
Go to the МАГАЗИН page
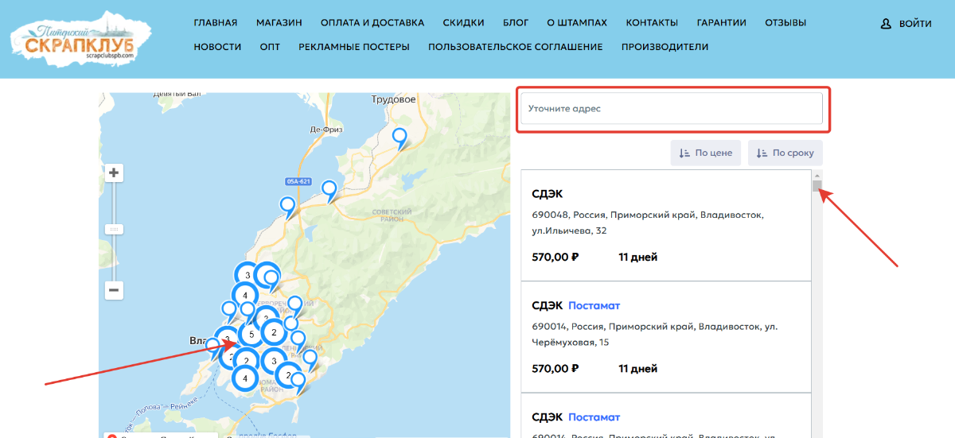tap(279, 23)
